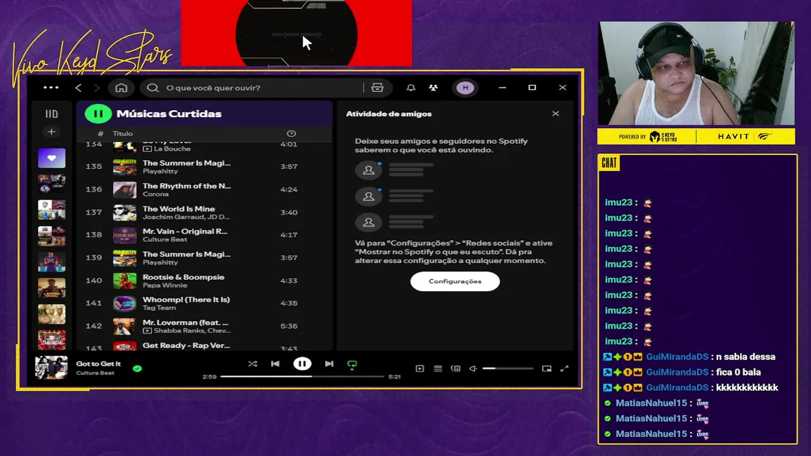Viewport: 811px width, 456px height.
Task: Select track Whoomp! (There It Is)
Action: tap(204, 303)
